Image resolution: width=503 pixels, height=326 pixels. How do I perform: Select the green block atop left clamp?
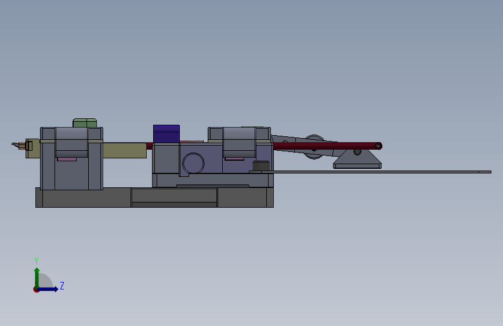pyautogui.click(x=85, y=123)
